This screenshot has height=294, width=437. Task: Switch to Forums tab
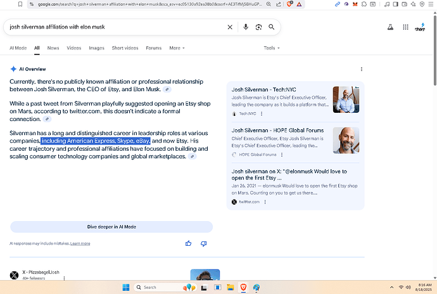[154, 48]
